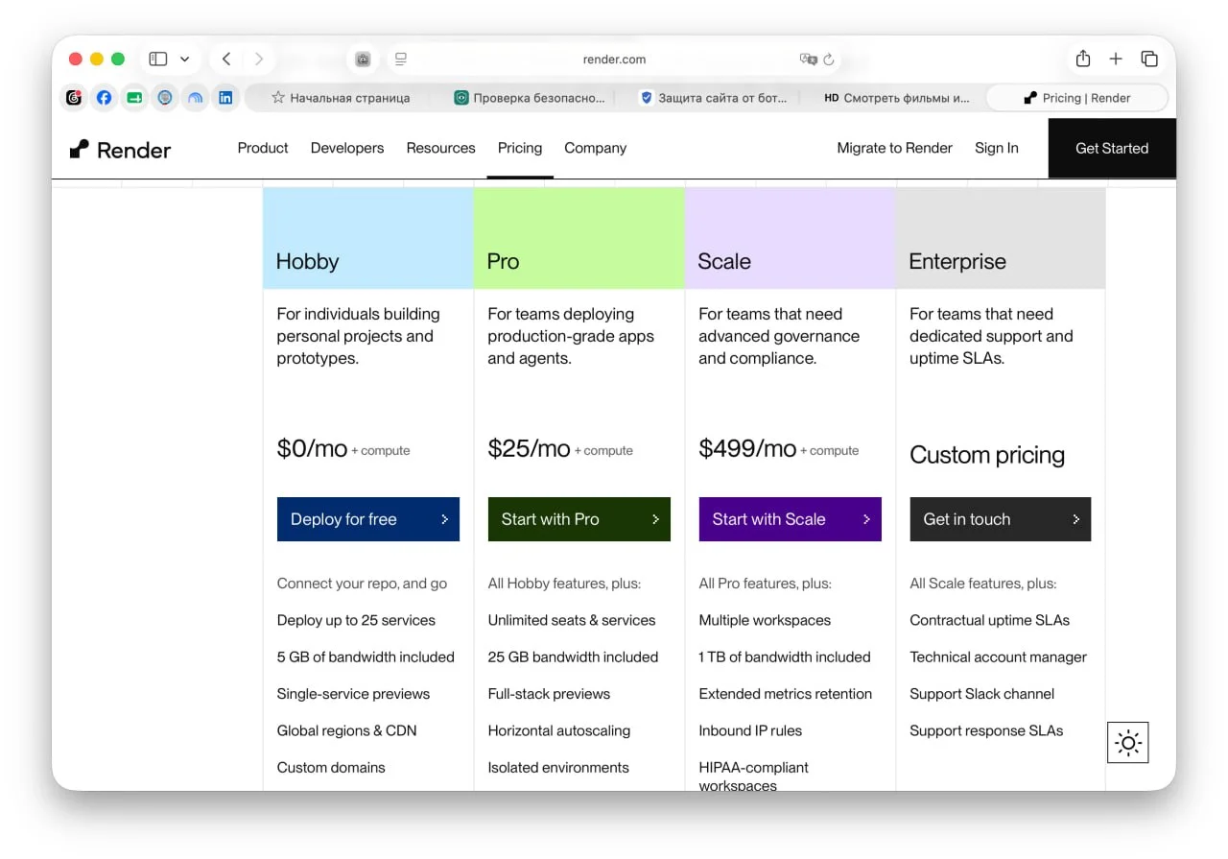This screenshot has width=1228, height=859.
Task: Open the round blue-gray pinned tab
Action: 165,98
